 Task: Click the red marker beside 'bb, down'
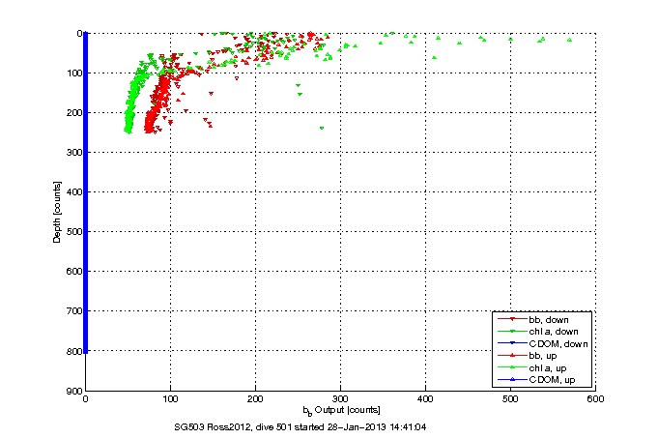click(x=512, y=319)
